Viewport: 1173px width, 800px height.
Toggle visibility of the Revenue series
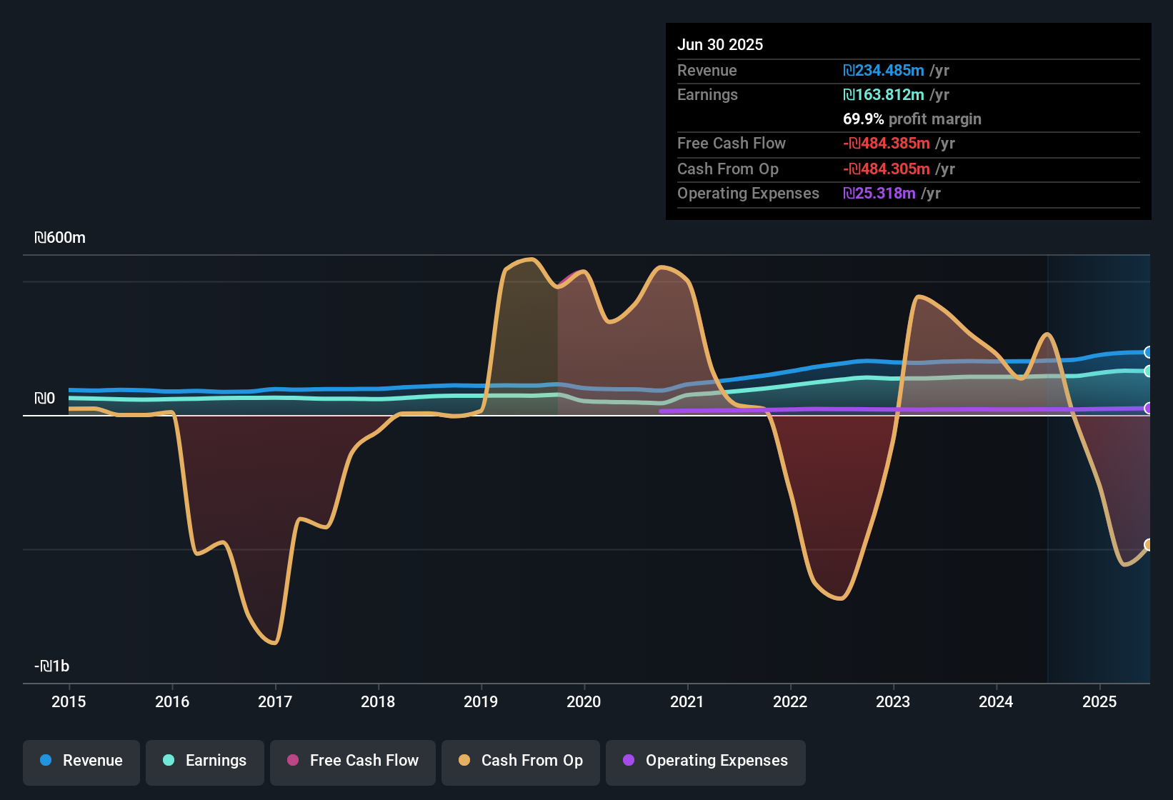coord(81,761)
